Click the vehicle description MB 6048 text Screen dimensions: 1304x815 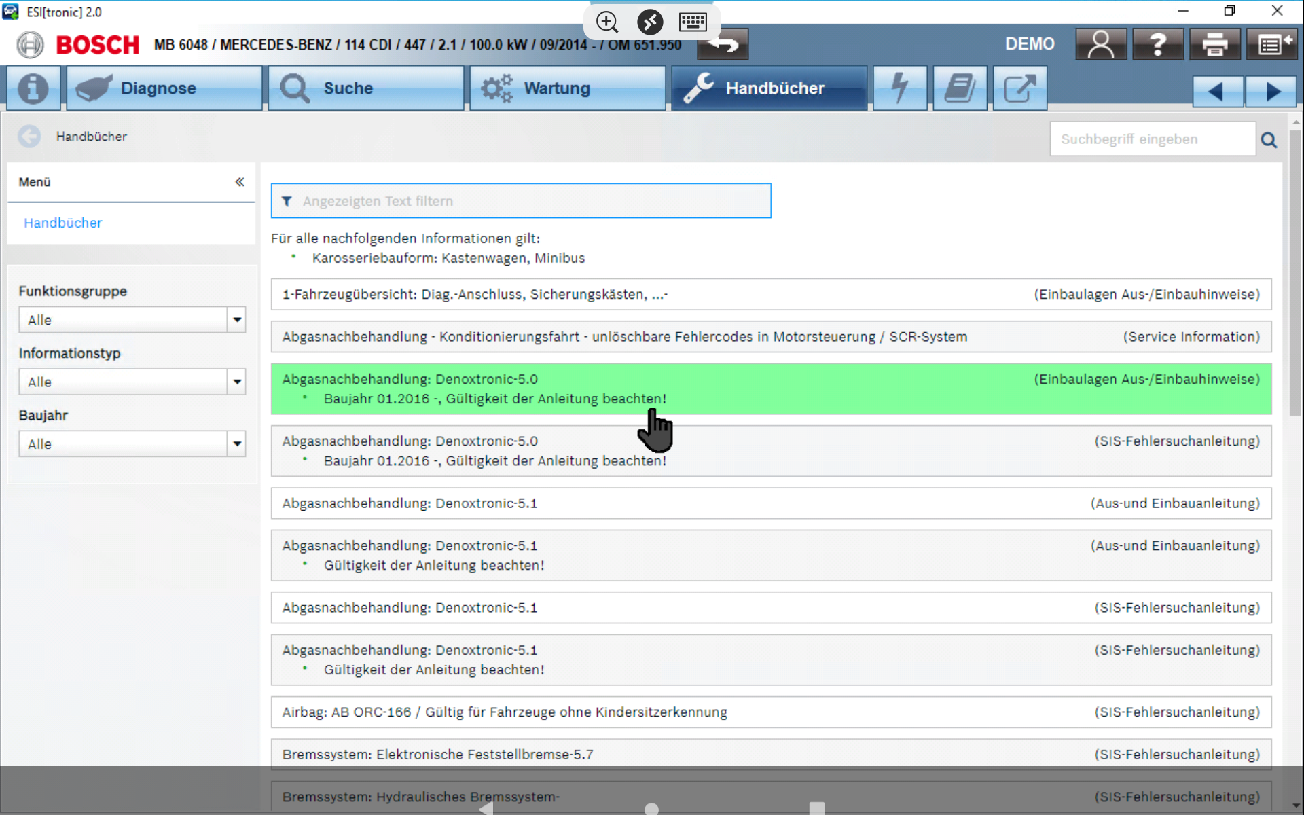point(417,45)
